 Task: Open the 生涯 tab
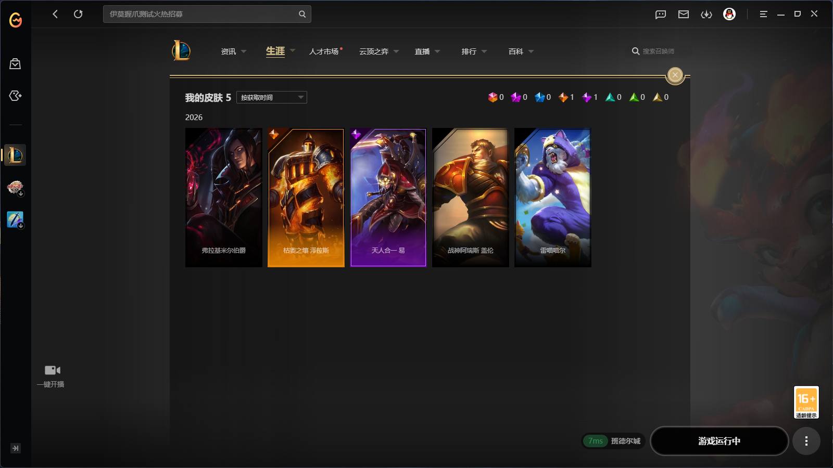click(275, 51)
